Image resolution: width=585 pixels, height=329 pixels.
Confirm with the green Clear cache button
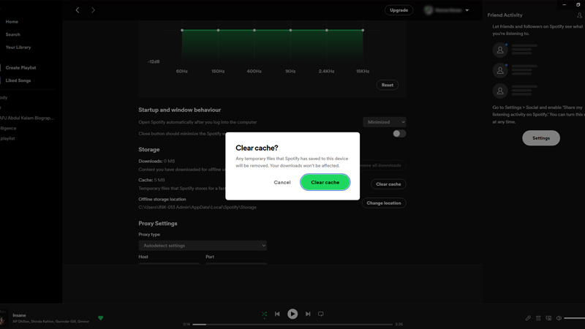tap(325, 182)
